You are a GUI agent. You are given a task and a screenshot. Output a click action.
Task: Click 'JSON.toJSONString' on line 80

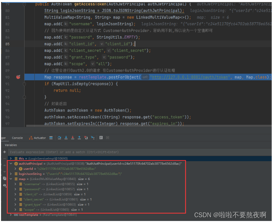click(121, 11)
